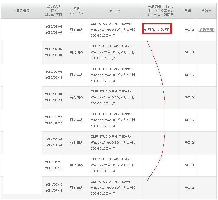This screenshot has width=218, height=200.
Task: Select 500 G amount in the 2015/08/08 row
Action: pos(189,30)
